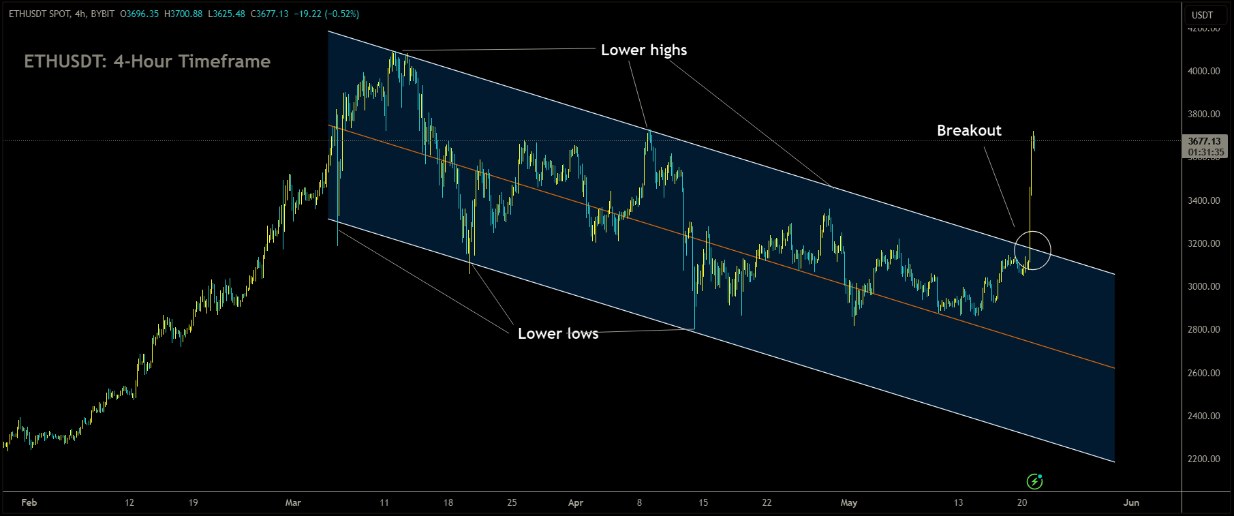This screenshot has height=516, width=1234.
Task: Click the ETHUSDT SPOT symbol title
Action: point(39,14)
